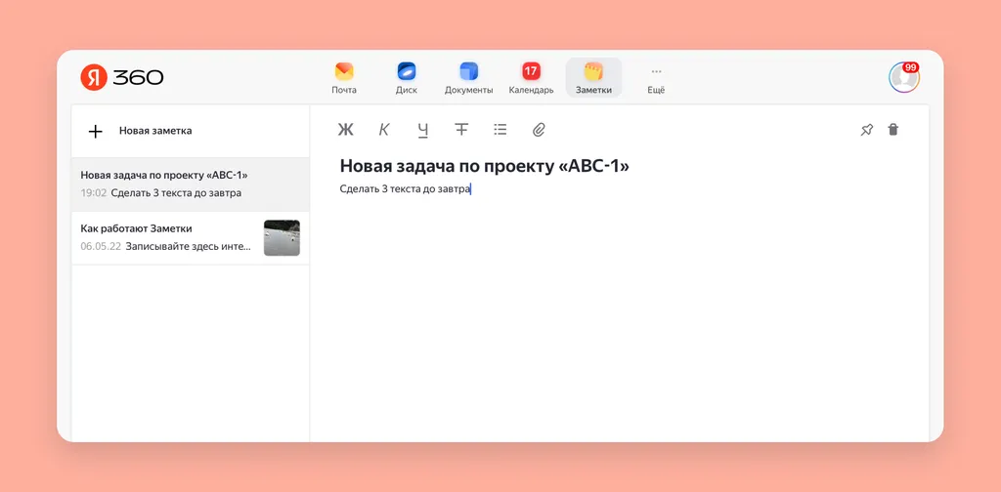Open the Как работают Заметки note
The width and height of the screenshot is (1001, 492).
point(191,238)
